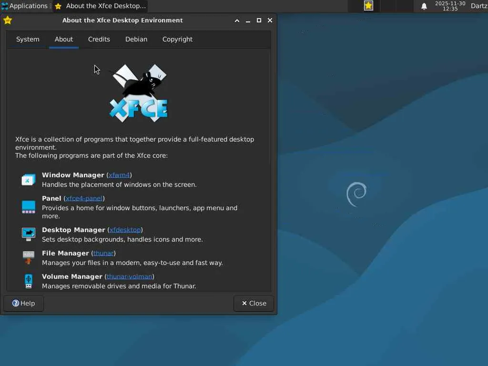The width and height of the screenshot is (488, 366).
Task: Switch to the System tab
Action: pyautogui.click(x=28, y=39)
